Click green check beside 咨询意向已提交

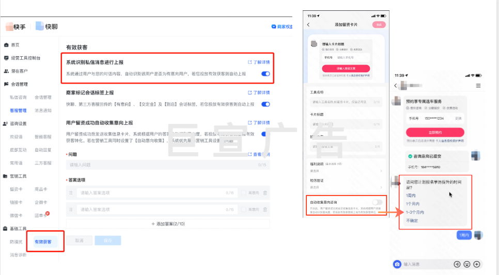(x=410, y=156)
